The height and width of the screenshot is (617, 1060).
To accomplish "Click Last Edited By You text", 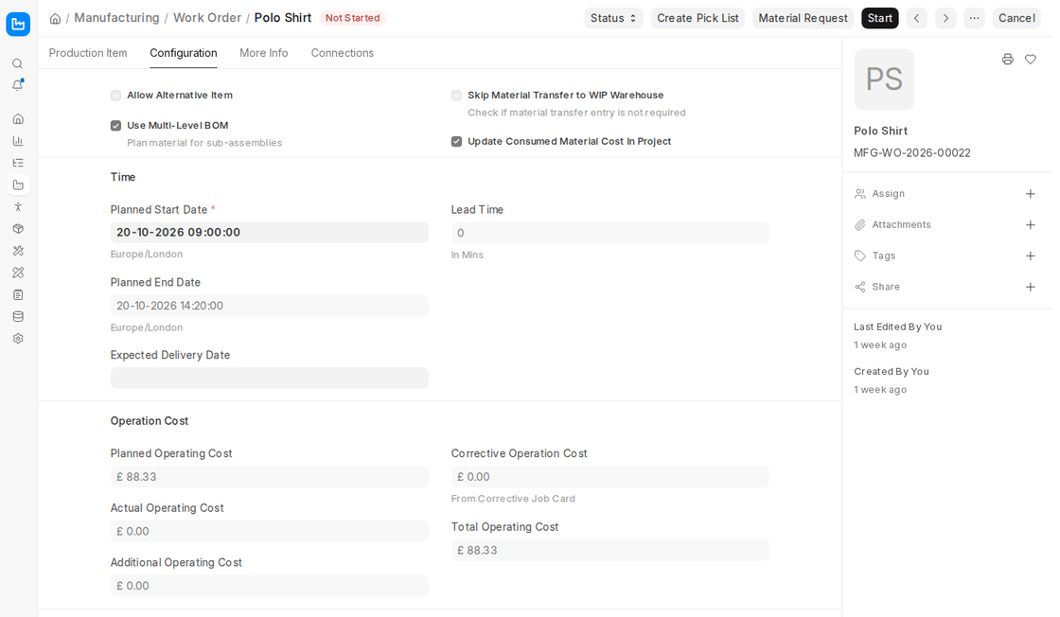I will pyautogui.click(x=898, y=327).
